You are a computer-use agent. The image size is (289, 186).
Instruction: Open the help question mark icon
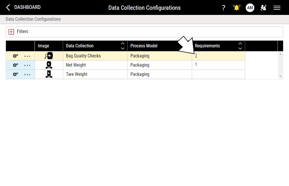(x=224, y=8)
